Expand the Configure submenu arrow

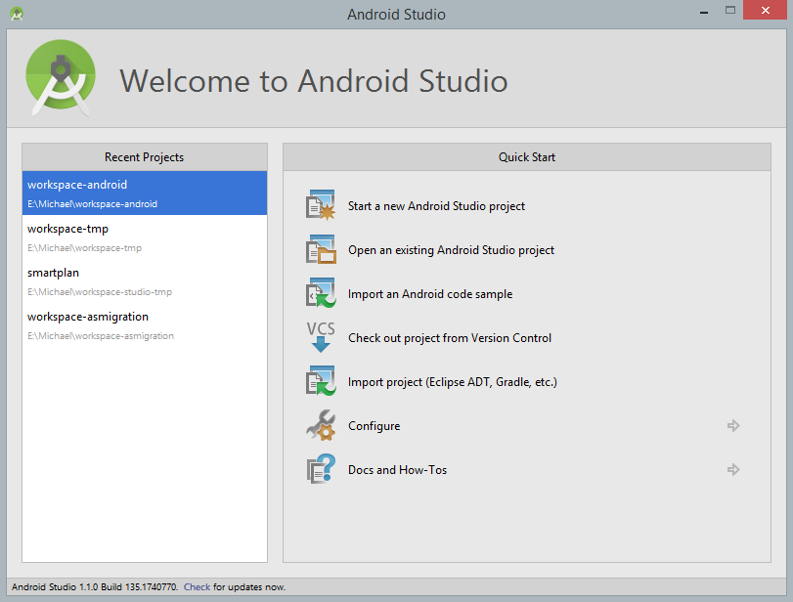pyautogui.click(x=733, y=425)
